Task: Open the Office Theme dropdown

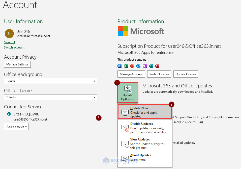Action: (51, 97)
